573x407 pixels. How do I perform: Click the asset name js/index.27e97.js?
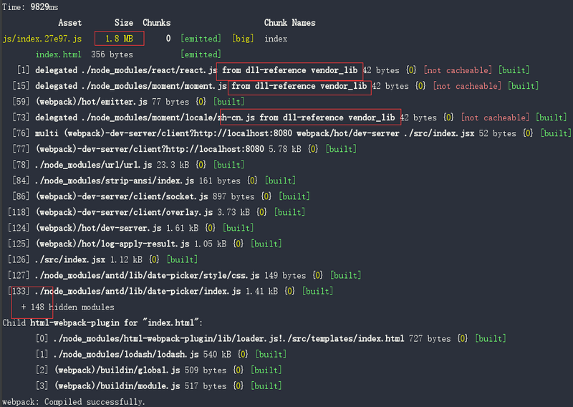click(x=42, y=39)
